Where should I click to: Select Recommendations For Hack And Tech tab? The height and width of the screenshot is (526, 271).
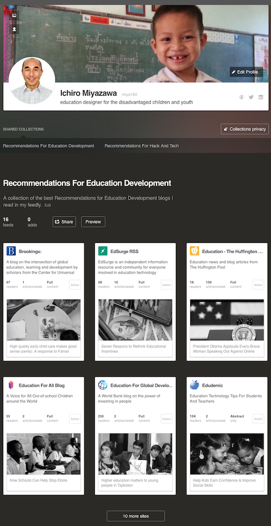pyautogui.click(x=141, y=146)
